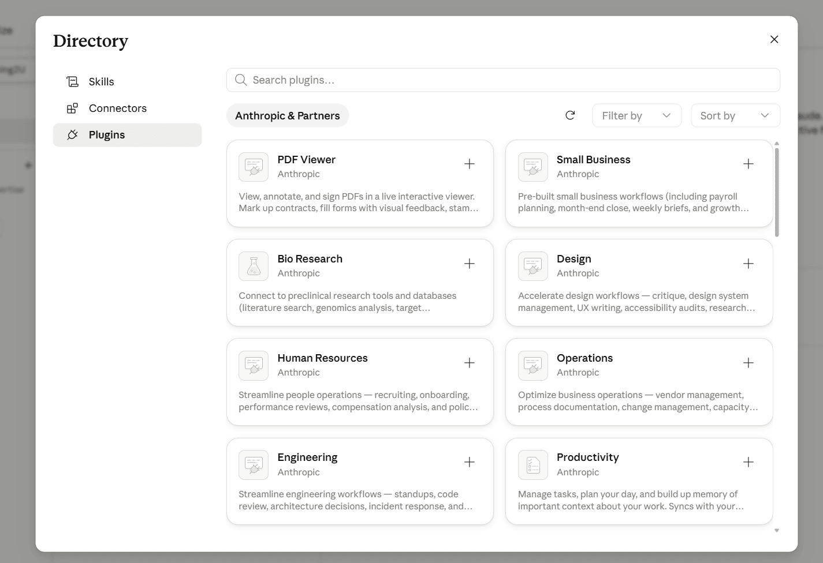Open the Sort by dropdown
Viewport: 823px width, 563px height.
pyautogui.click(x=735, y=115)
